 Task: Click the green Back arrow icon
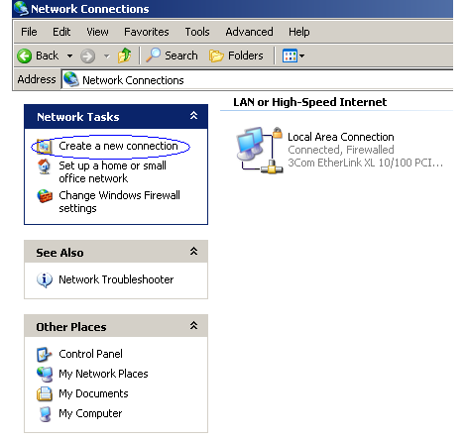point(24,55)
